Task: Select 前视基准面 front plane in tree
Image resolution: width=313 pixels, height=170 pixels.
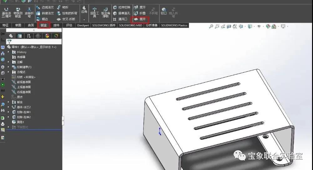Action: (x=21, y=82)
